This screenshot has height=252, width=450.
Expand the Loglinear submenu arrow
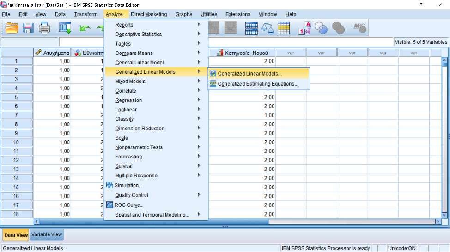point(199,110)
